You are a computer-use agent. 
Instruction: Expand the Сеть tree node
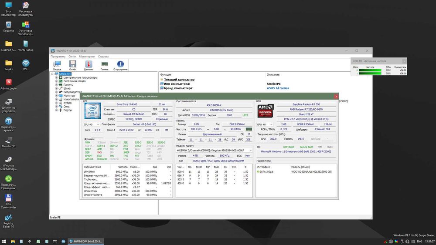pos(56,106)
